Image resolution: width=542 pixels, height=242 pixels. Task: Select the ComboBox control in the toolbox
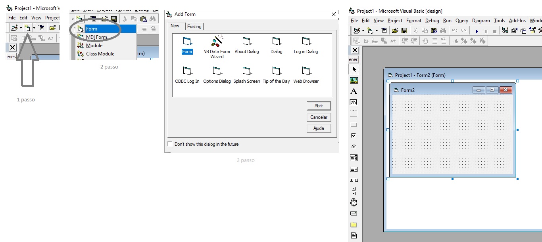[354, 158]
